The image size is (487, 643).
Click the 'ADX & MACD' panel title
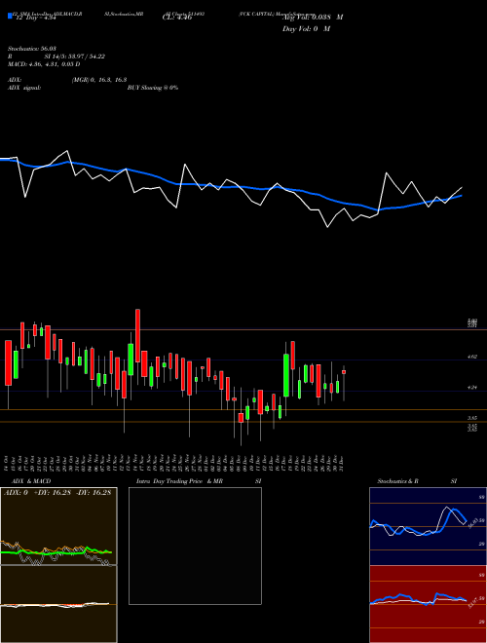31,481
